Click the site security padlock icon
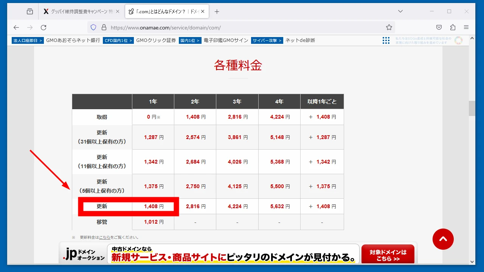The height and width of the screenshot is (272, 484). pos(104,27)
